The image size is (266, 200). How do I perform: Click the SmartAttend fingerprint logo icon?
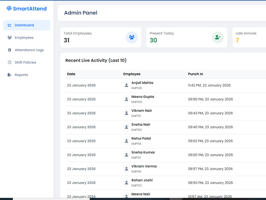tap(9, 9)
